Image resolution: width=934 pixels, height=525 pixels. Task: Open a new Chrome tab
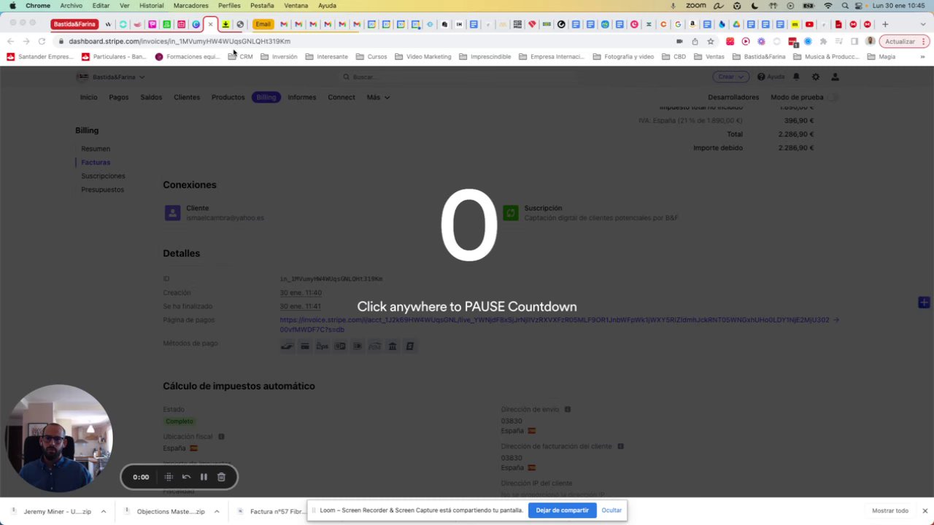[885, 24]
